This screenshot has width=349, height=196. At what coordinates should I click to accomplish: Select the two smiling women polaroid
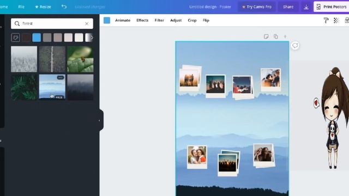tap(197, 157)
